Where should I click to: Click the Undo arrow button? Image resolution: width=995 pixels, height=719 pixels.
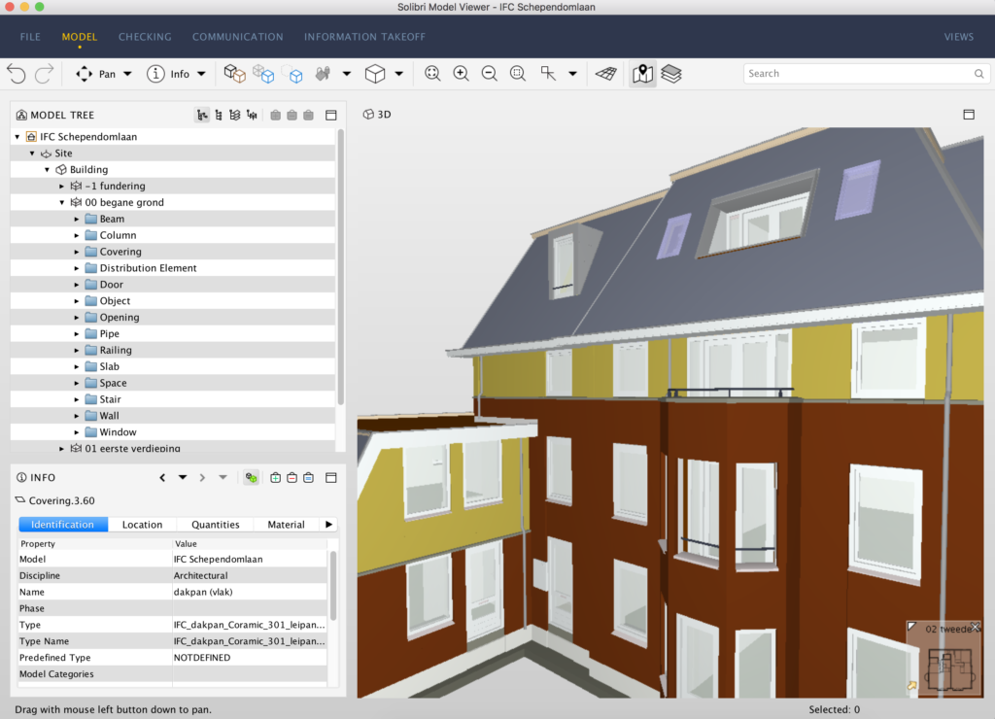coord(17,73)
